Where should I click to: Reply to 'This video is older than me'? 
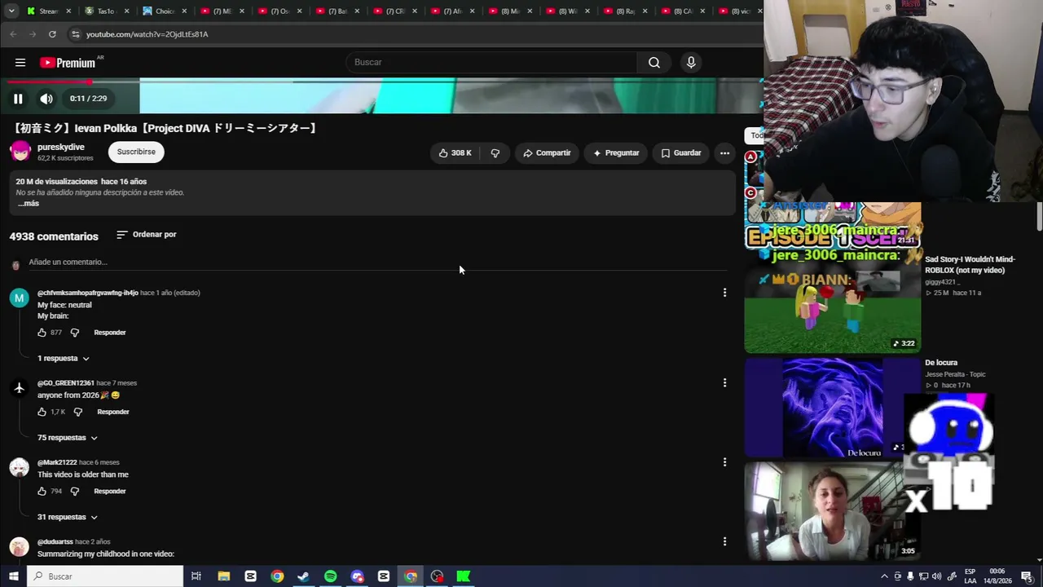[x=110, y=492]
